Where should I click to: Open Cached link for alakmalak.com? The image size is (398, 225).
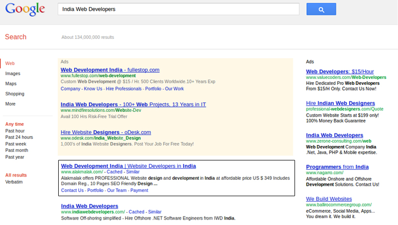click(x=114, y=172)
